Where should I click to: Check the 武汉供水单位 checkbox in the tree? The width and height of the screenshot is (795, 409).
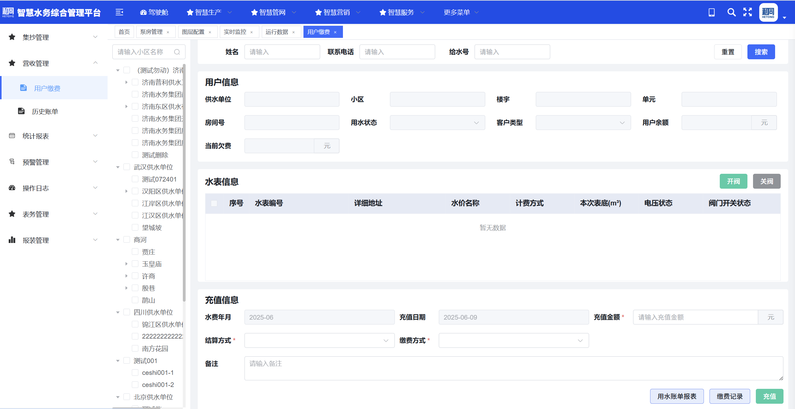(127, 167)
